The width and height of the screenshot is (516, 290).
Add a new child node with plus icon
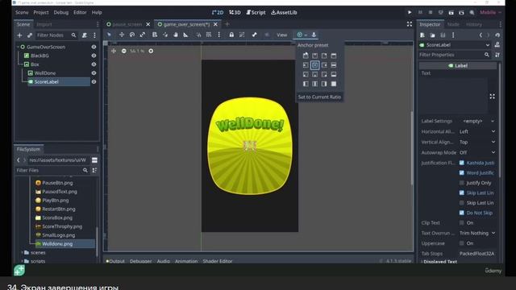tap(19, 35)
